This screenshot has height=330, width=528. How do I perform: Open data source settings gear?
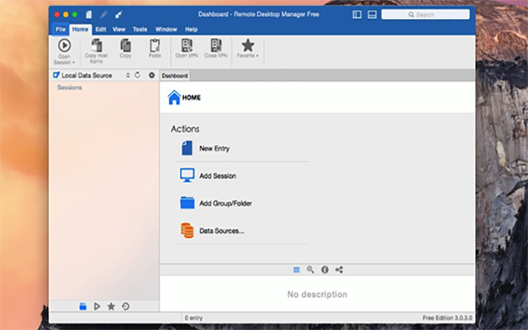coord(152,75)
